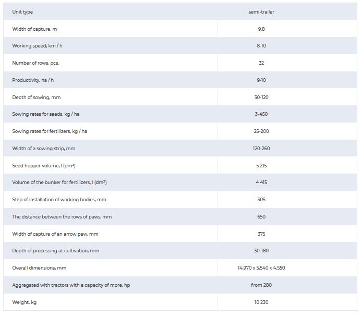Select the weight value '10 230'
Image resolution: width=361 pixels, height=317 pixels.
pyautogui.click(x=261, y=302)
